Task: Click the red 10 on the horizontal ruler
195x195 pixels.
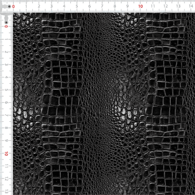Action: point(140,6)
